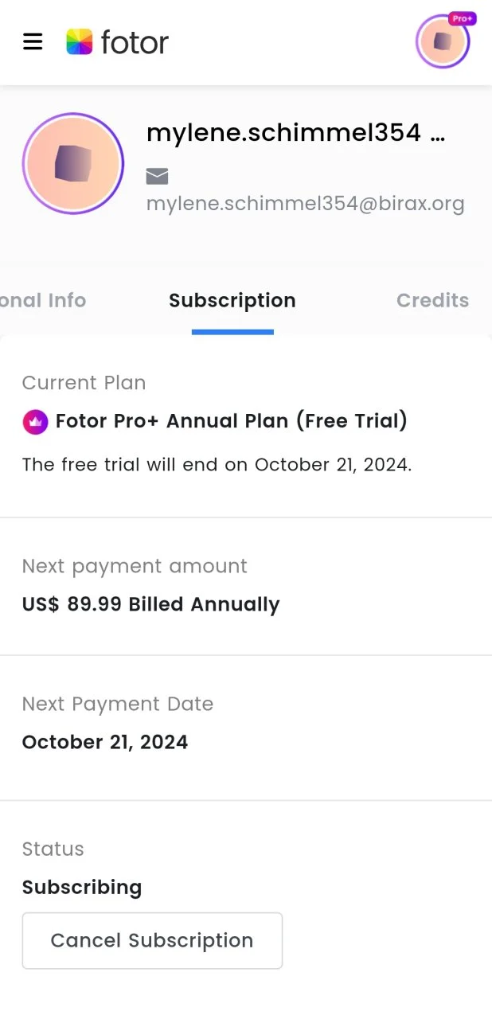Click the blue underline under the Subscription tab
Viewport: 492px width, 1019px height.
232,332
